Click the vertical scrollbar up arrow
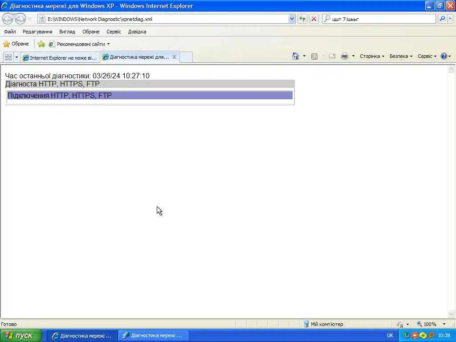The width and height of the screenshot is (456, 342). click(452, 69)
